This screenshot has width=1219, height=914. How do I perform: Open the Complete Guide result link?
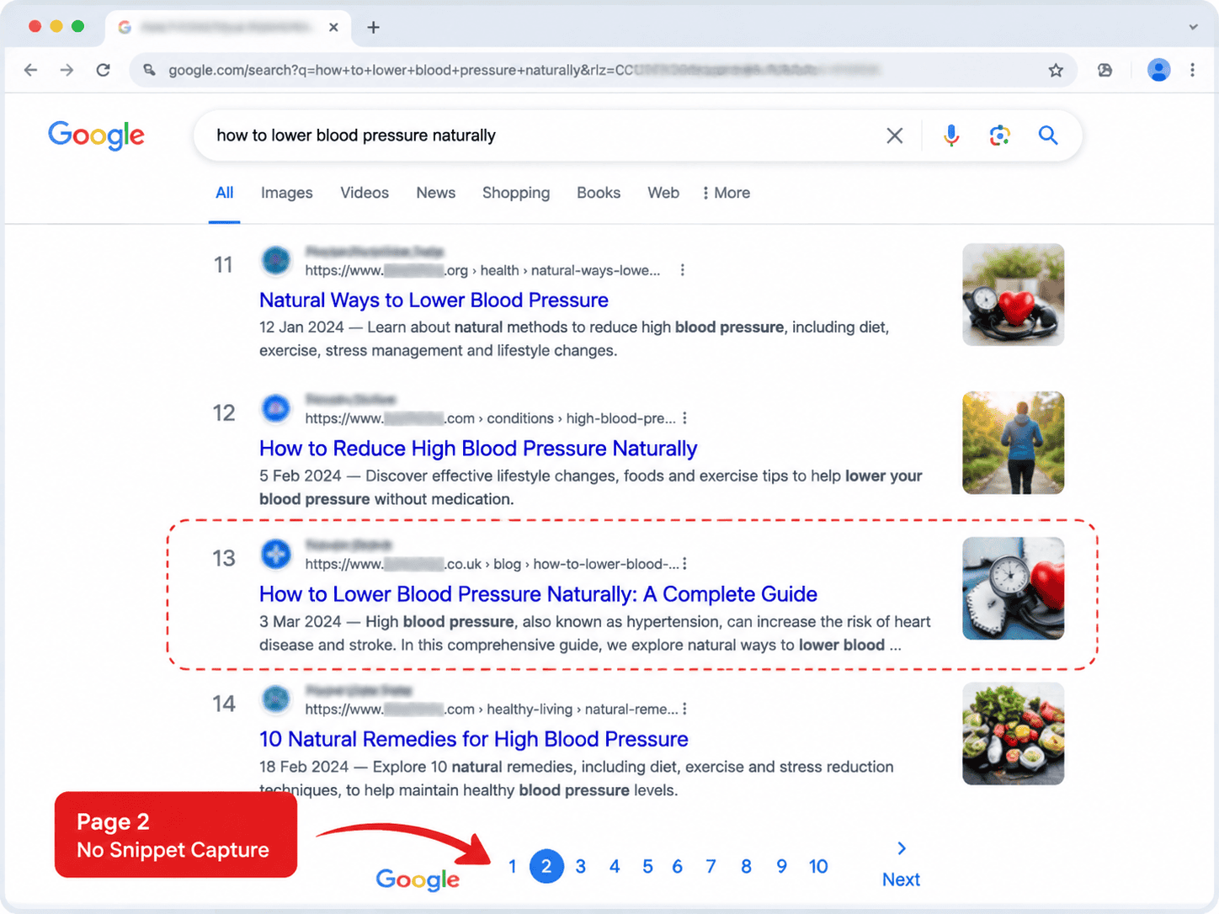(x=538, y=594)
